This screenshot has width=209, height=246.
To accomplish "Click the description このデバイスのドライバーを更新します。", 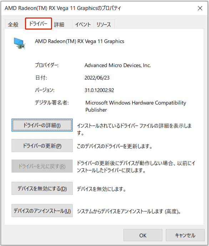I will [114, 146].
